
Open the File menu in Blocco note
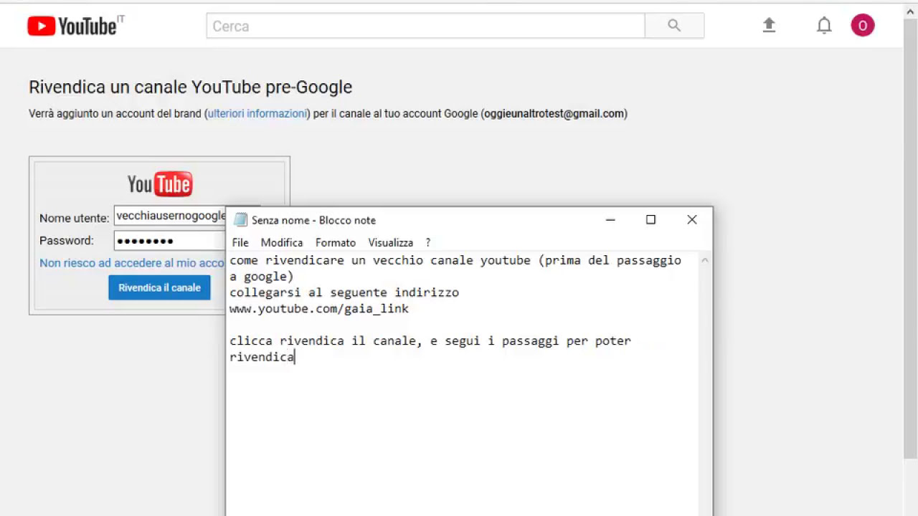[240, 243]
